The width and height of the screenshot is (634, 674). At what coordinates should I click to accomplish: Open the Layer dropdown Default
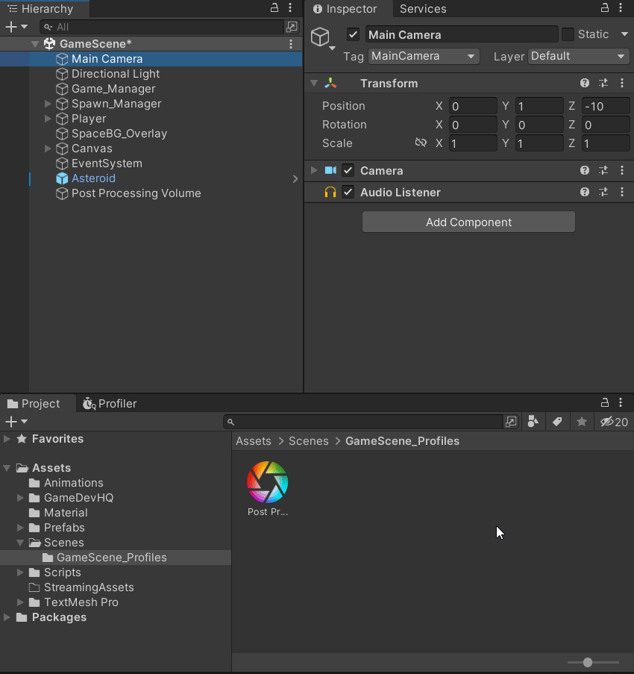pyautogui.click(x=579, y=56)
